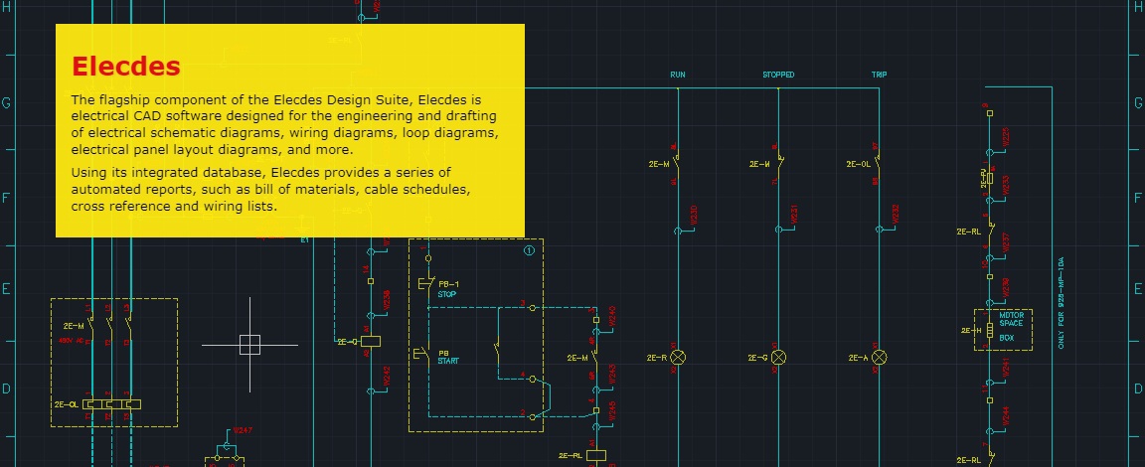Click wire label W225

pyautogui.click(x=1005, y=136)
